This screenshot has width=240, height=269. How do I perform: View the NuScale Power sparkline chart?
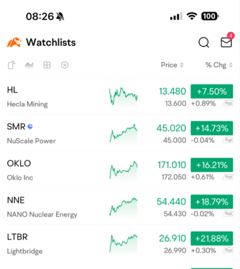(x=123, y=133)
